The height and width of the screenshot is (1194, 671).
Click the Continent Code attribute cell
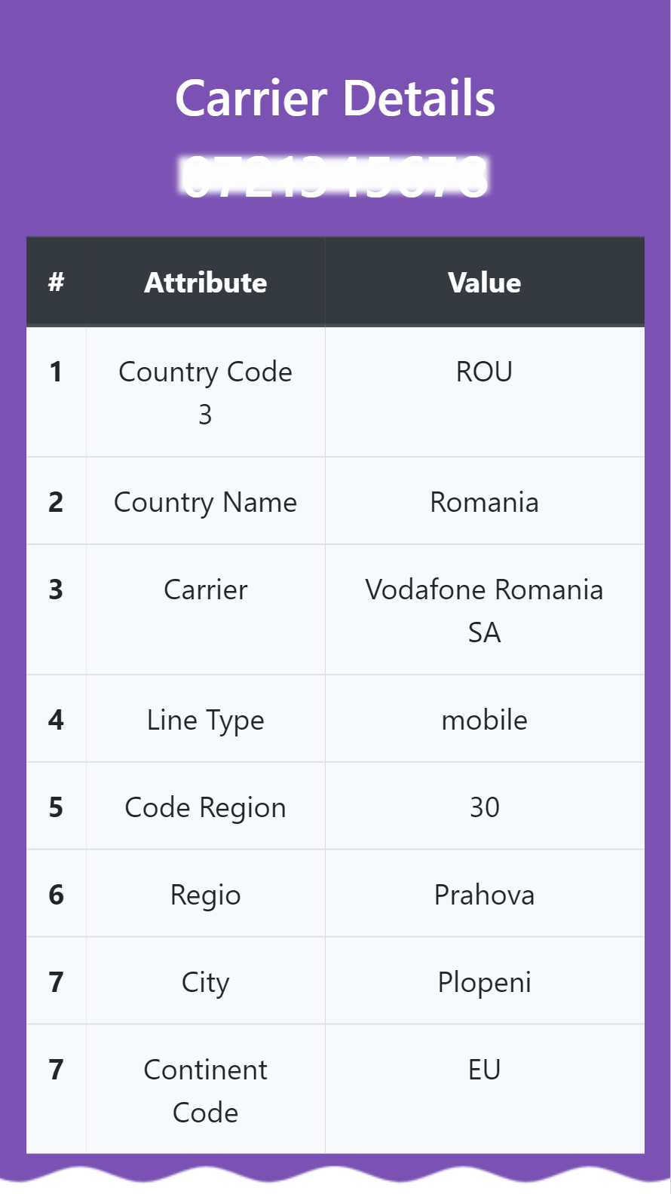coord(206,1089)
